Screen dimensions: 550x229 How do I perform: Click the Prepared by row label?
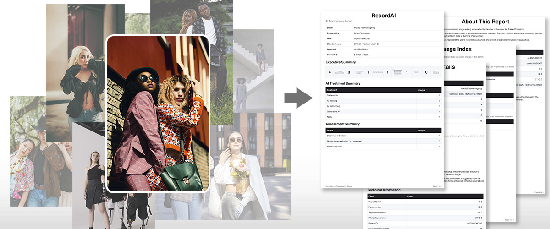333,33
